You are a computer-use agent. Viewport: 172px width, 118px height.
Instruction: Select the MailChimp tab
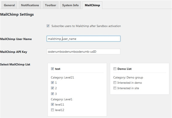tap(92, 5)
